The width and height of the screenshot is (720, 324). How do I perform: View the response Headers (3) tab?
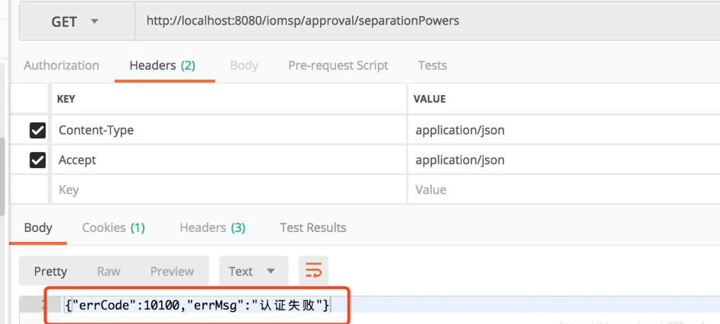[x=212, y=227]
